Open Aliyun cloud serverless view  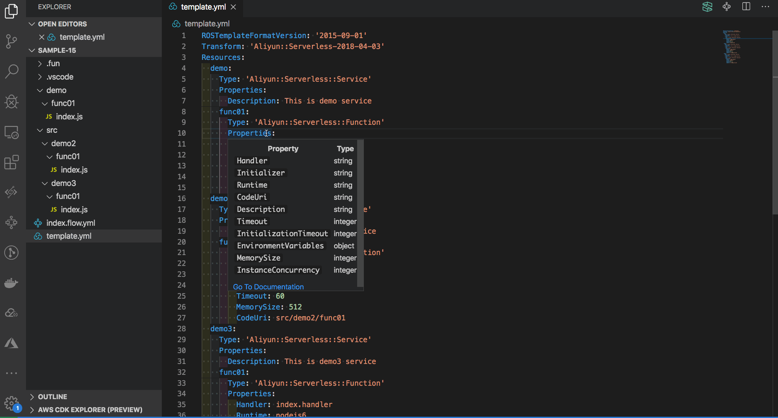[11, 313]
